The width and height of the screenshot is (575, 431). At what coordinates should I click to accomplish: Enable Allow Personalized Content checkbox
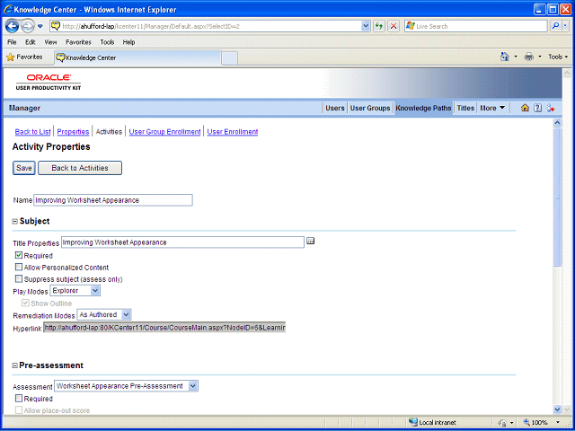point(19,268)
